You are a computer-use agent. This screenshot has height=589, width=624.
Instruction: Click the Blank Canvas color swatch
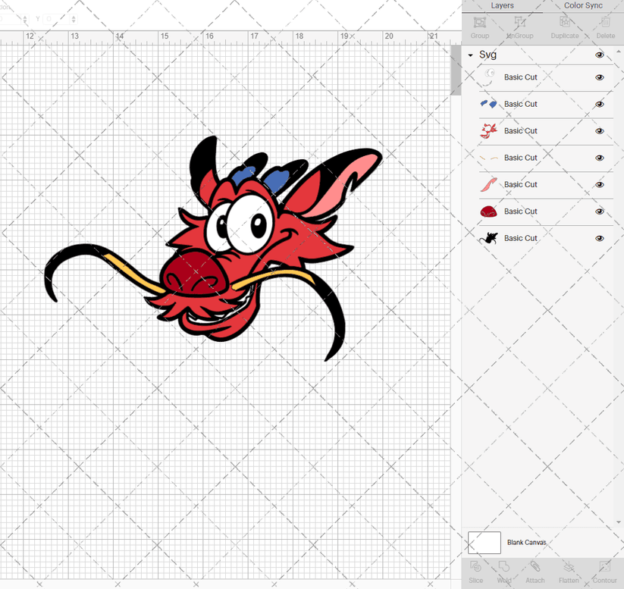pos(485,543)
